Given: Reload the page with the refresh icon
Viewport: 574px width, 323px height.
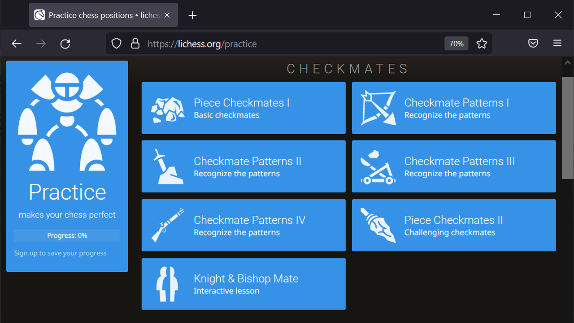Looking at the screenshot, I should coord(65,44).
